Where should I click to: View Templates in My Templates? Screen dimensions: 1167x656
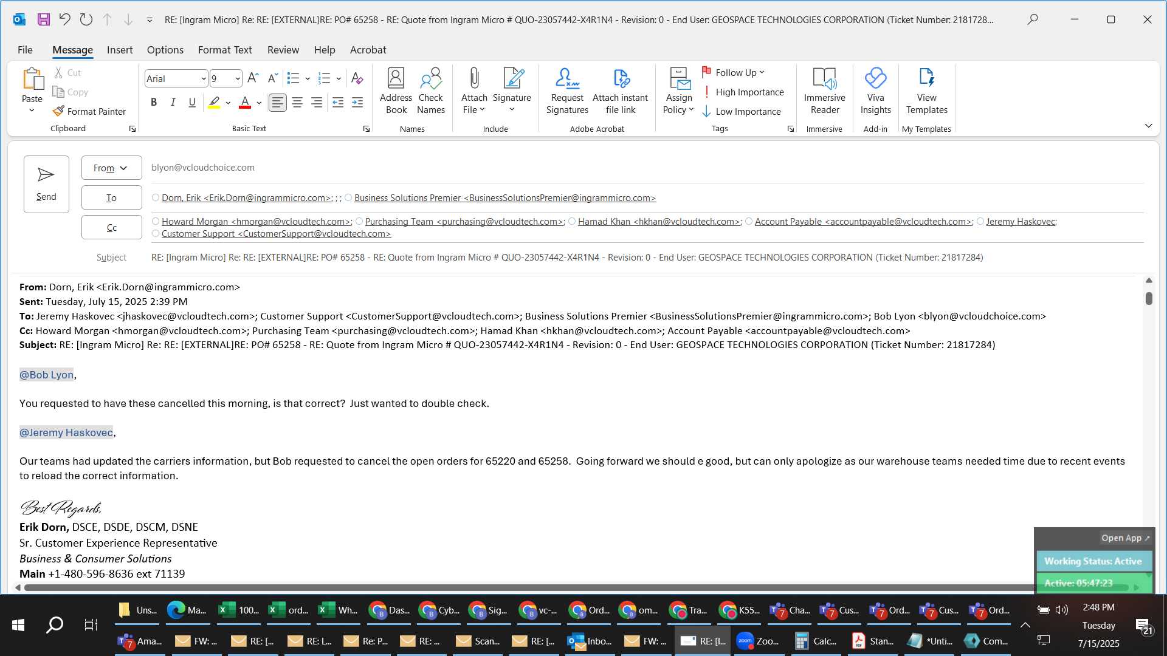926,91
